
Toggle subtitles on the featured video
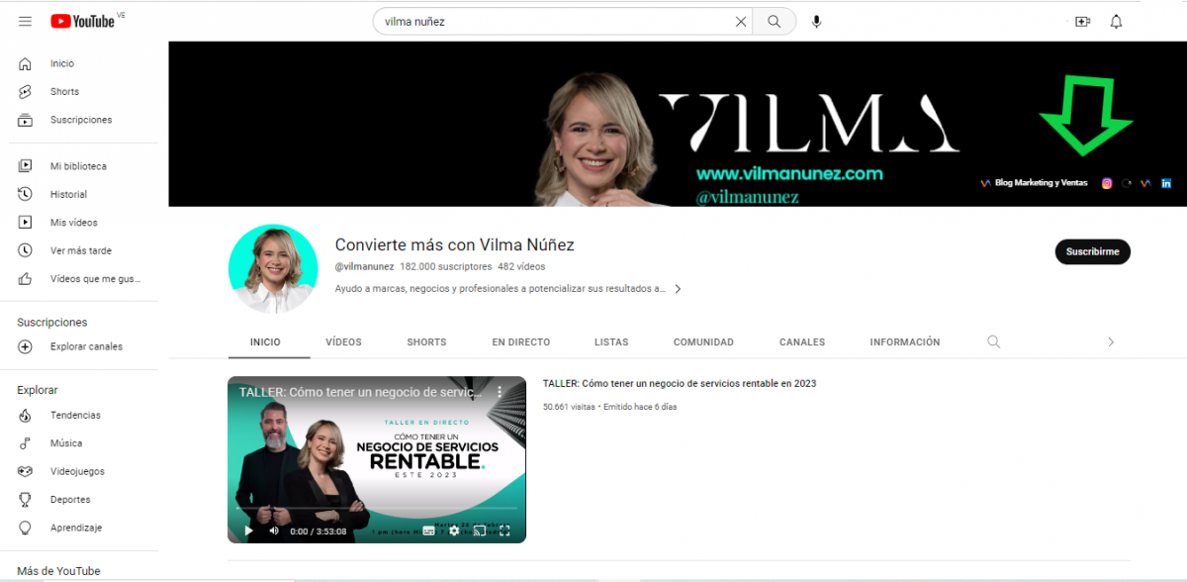tap(428, 532)
